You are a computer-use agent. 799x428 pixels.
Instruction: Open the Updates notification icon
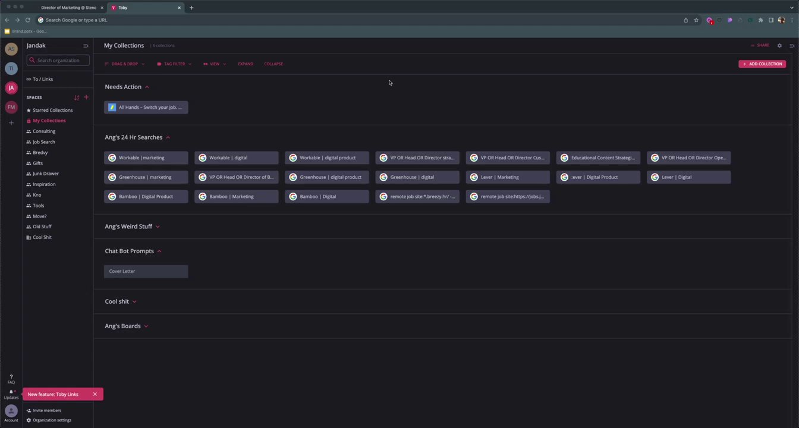point(11,394)
